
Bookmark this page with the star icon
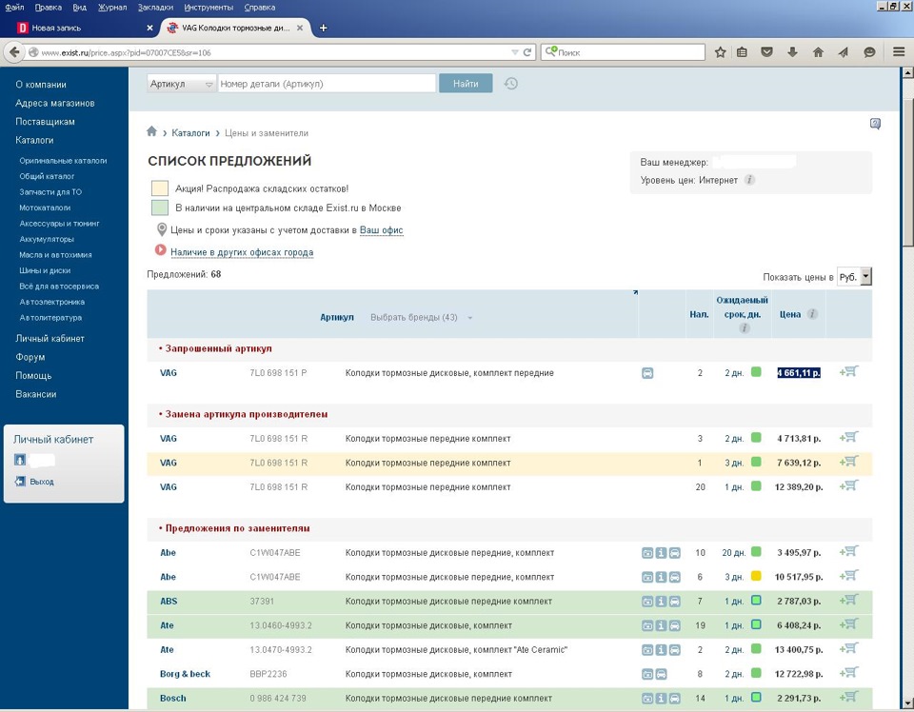[721, 52]
